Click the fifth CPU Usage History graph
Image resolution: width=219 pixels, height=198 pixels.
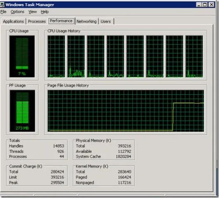135,57
